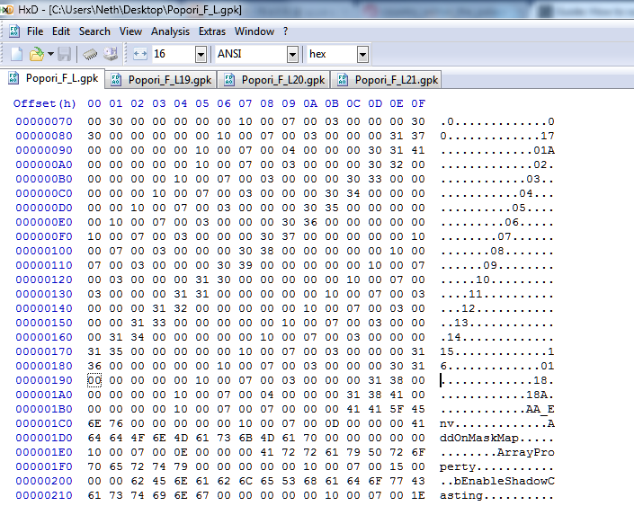Click the HxD icon in title bar
634x506 pixels.
(10, 9)
